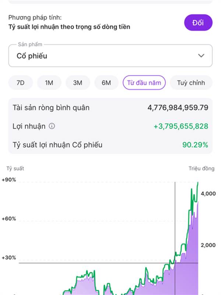Open the Tuỳ chỉnh custom range
Image resolution: width=221 pixels, height=295 pixels.
point(191,83)
